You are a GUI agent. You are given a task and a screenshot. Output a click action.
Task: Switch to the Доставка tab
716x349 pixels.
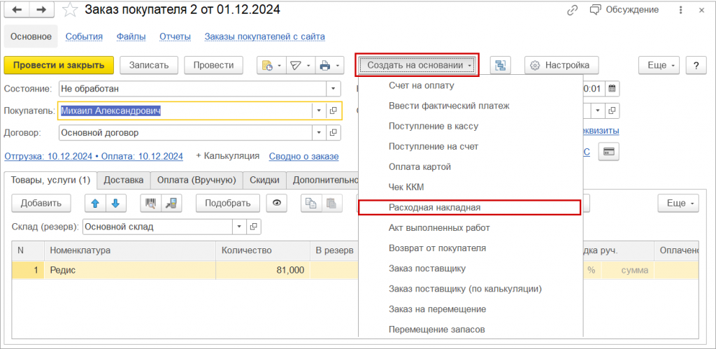[123, 180]
